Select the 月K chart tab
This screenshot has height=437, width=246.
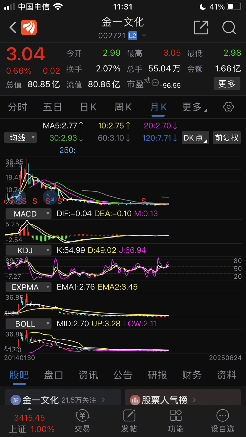pyautogui.click(x=158, y=107)
